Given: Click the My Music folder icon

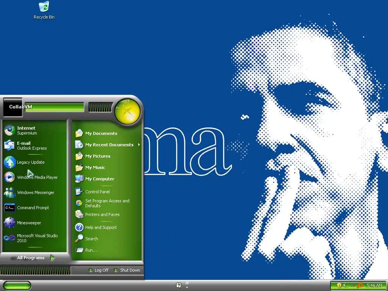Looking at the screenshot, I should click(x=79, y=167).
